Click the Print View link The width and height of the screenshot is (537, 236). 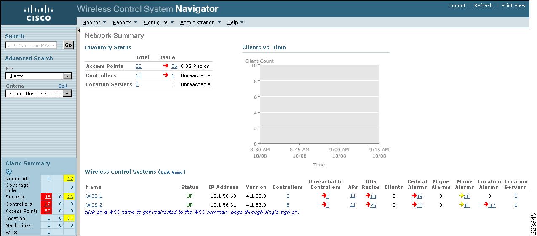pyautogui.click(x=513, y=5)
